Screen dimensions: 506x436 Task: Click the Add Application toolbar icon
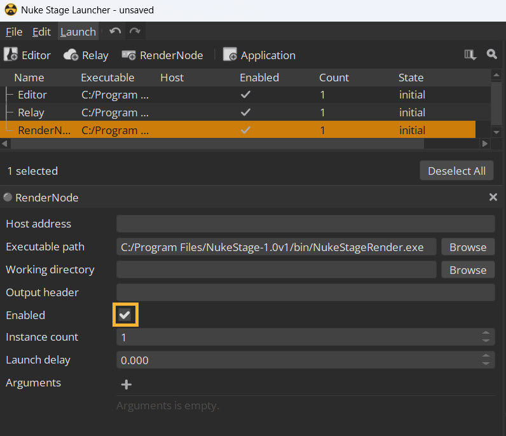pos(229,55)
